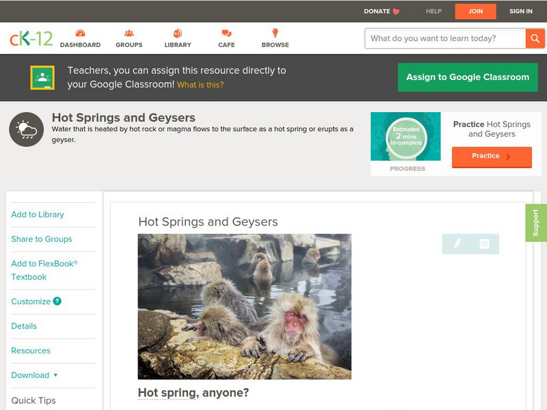Screen dimensions: 547x410
Task: Click Assign to Google Classroom button
Action: (468, 77)
